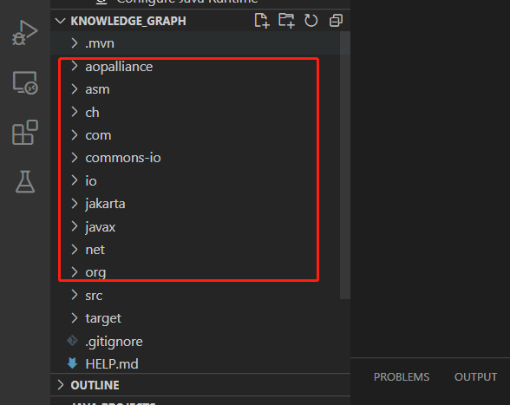Viewport: 510px width, 405px height.
Task: Expand the com folder chevron
Action: pos(75,135)
